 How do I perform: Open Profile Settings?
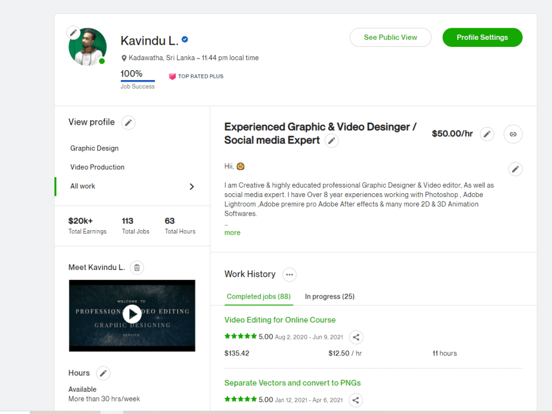click(x=482, y=38)
